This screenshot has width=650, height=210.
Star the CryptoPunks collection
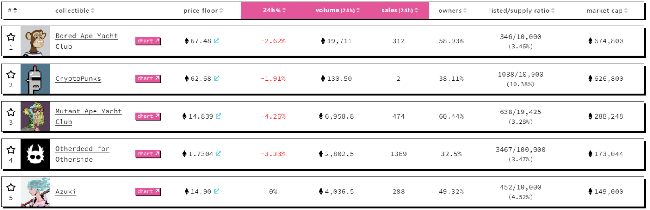[x=11, y=75]
